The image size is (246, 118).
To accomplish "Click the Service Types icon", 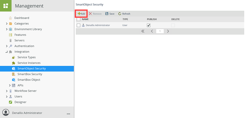I will pos(14,57).
